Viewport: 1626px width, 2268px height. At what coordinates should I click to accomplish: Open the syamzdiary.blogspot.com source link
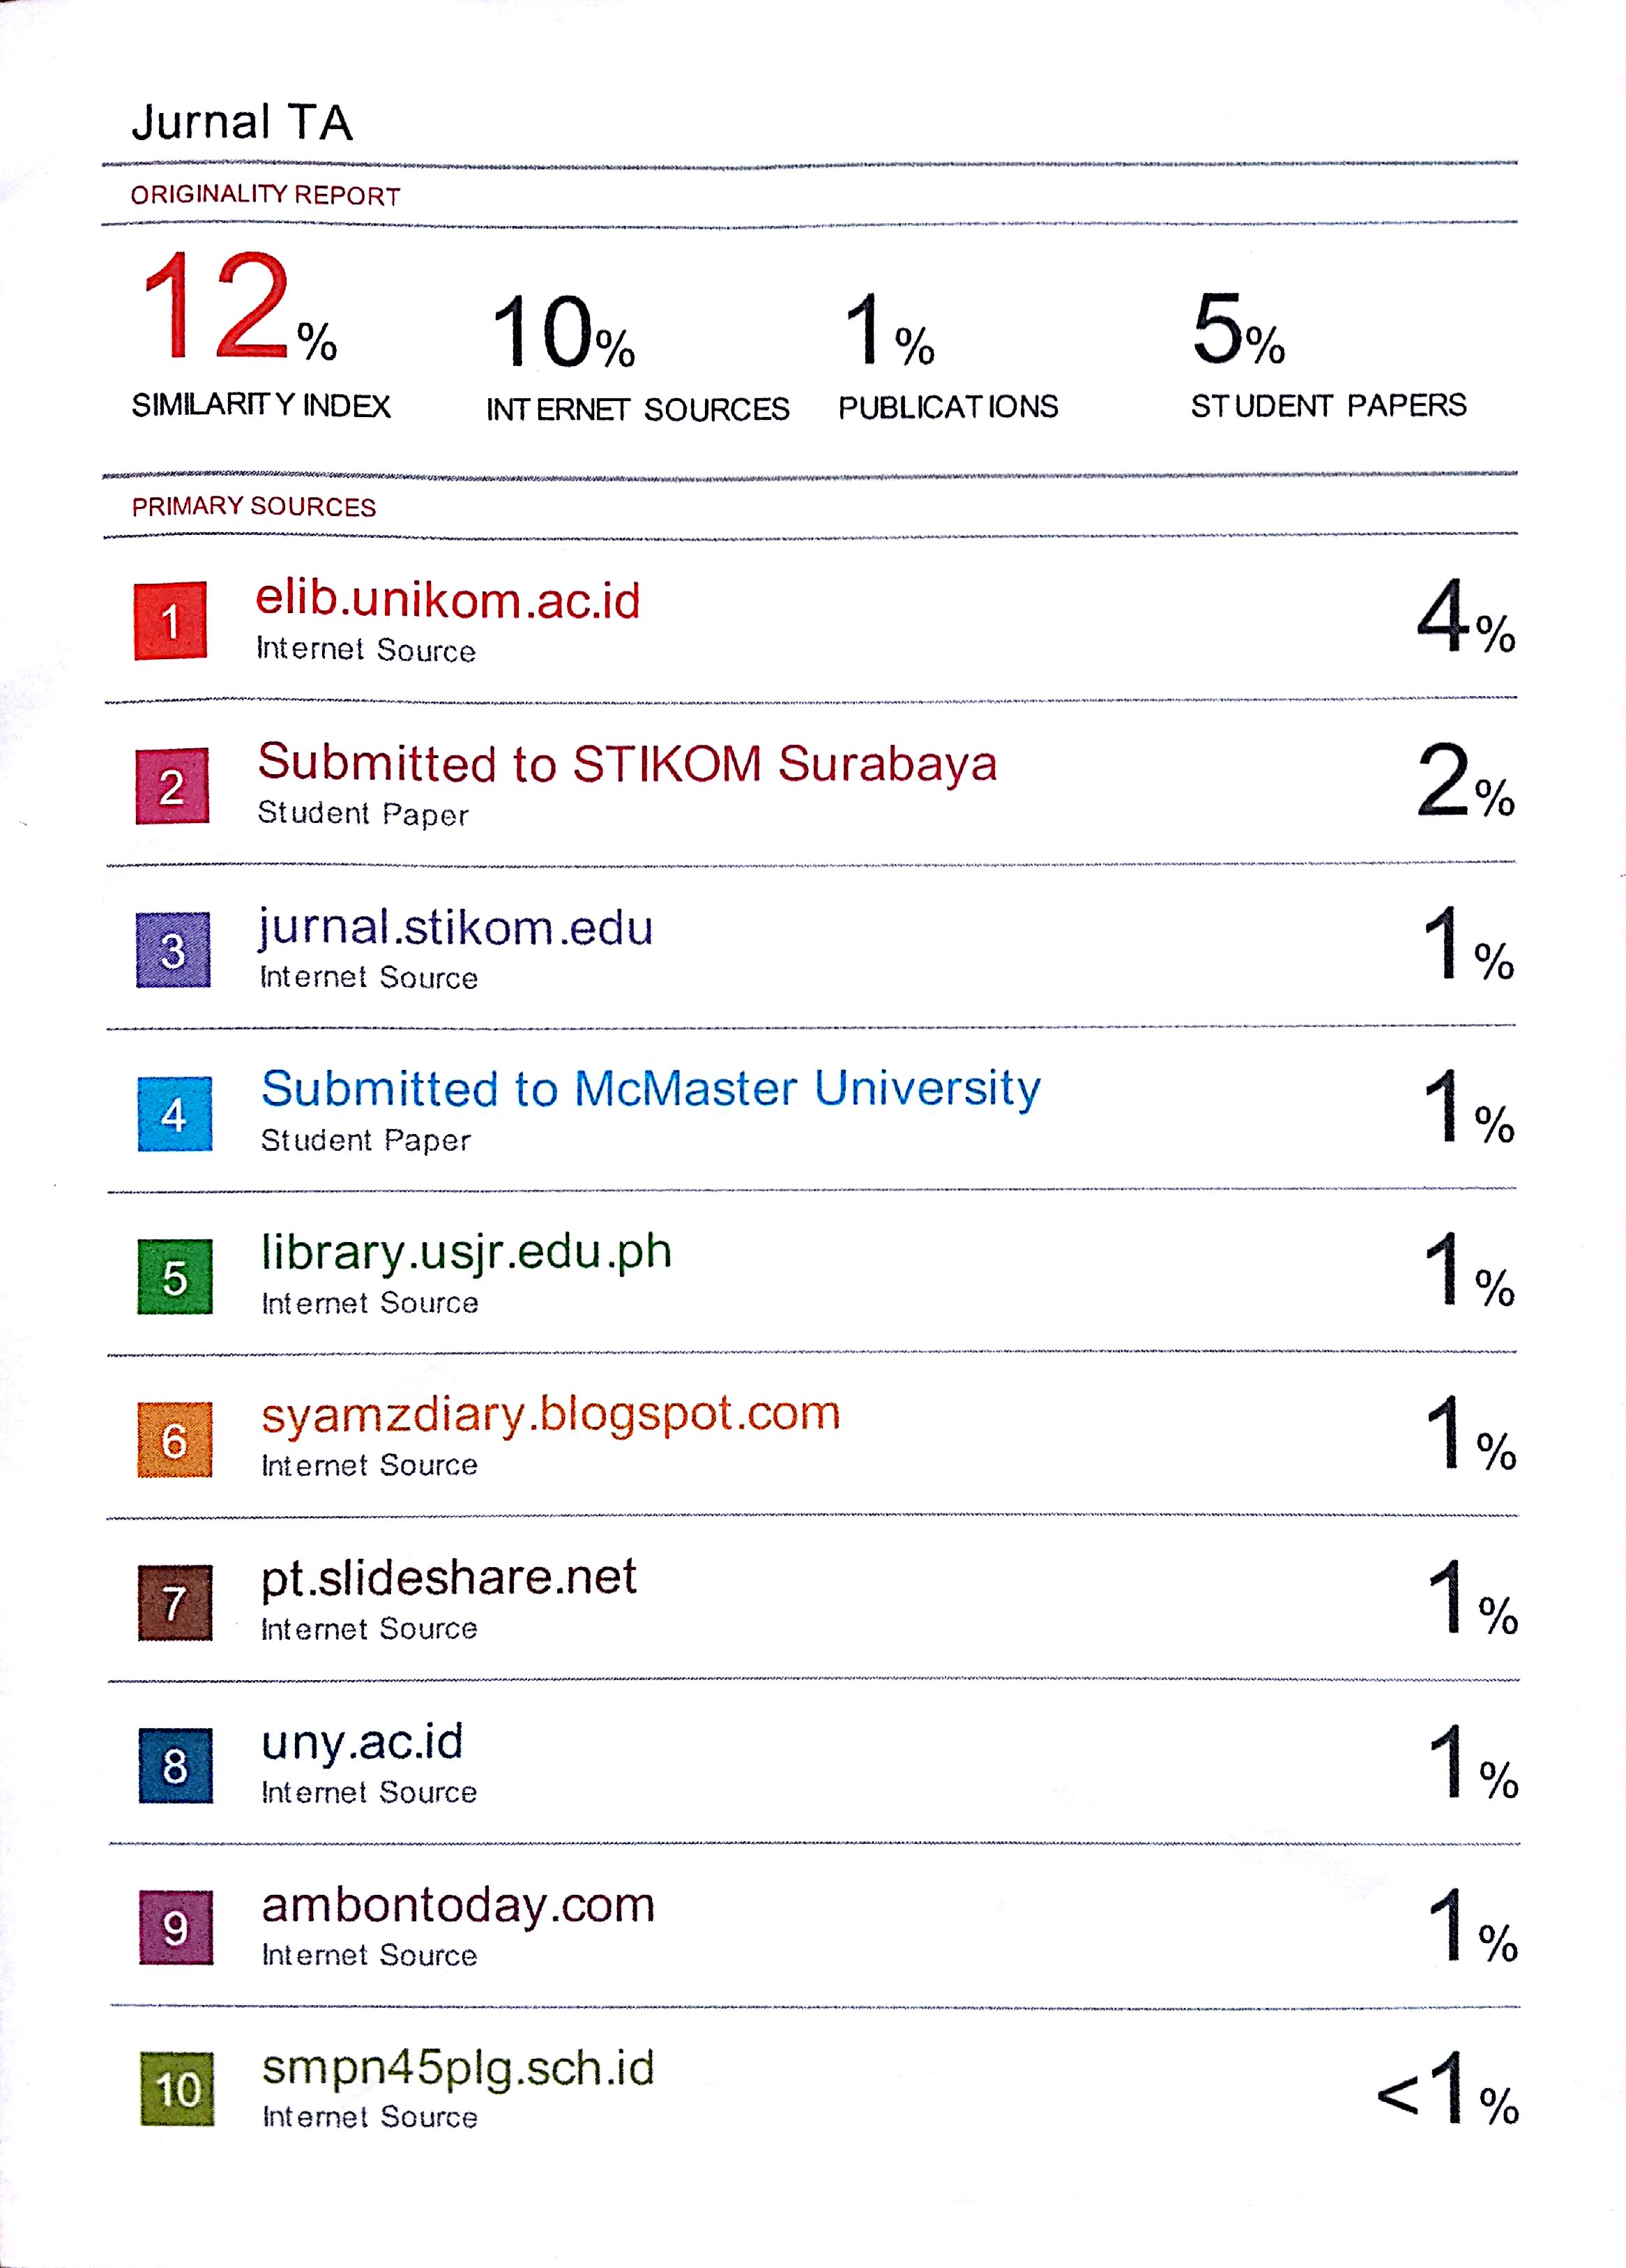click(x=550, y=1414)
